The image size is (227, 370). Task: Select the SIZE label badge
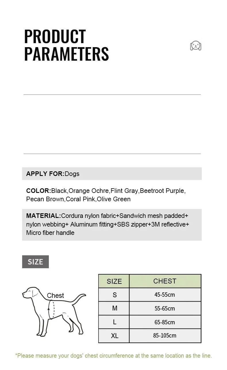35,262
